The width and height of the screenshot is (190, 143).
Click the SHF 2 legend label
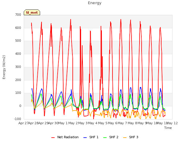click(x=114, y=137)
